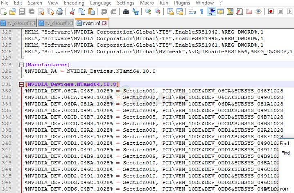Image resolution: width=294 pixels, height=193 pixels.
Task: Close the nvdmi.inf tab
Action: [x=104, y=23]
